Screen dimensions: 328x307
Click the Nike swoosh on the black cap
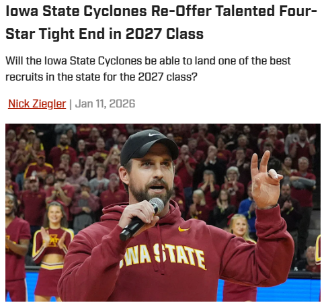[x=154, y=135]
